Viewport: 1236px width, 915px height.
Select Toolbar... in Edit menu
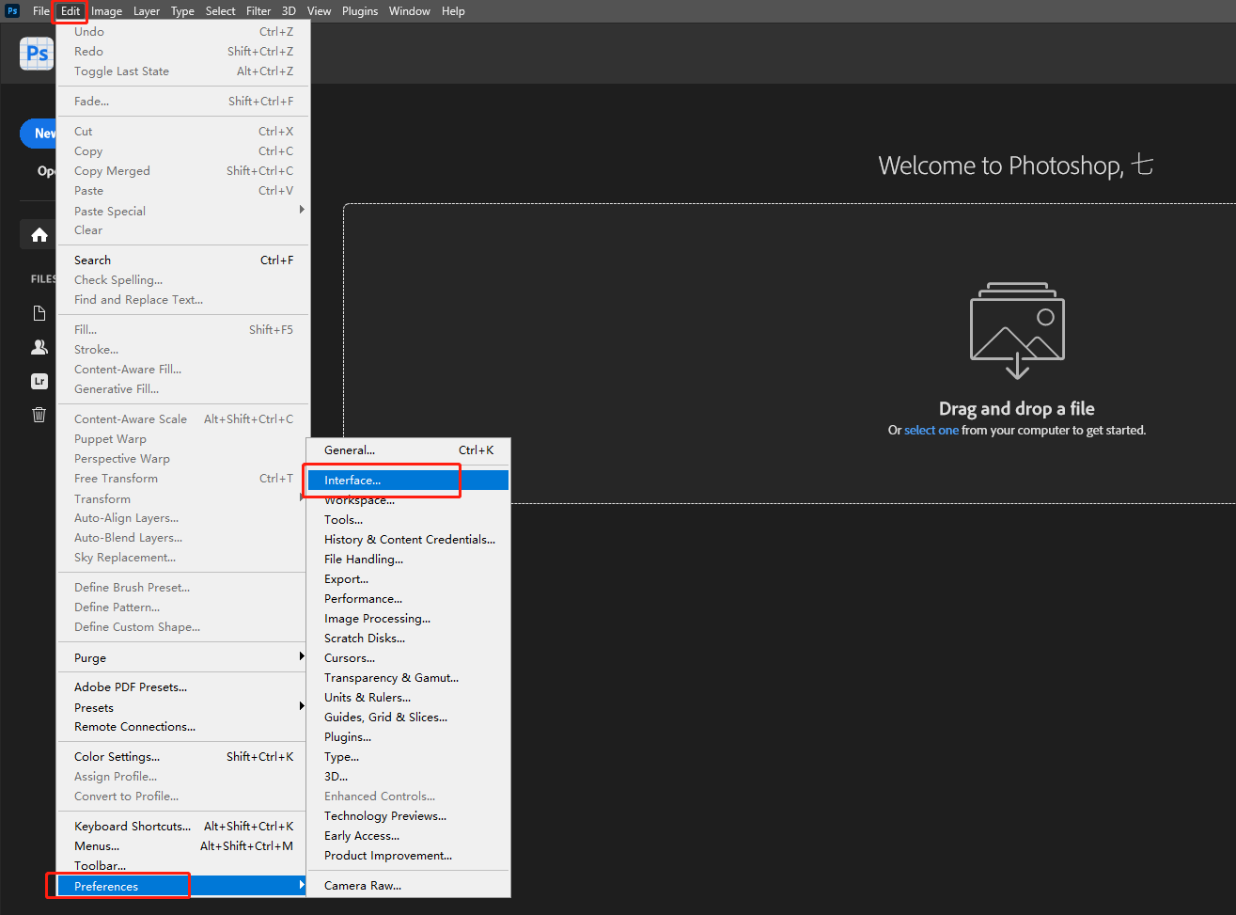coord(183,865)
